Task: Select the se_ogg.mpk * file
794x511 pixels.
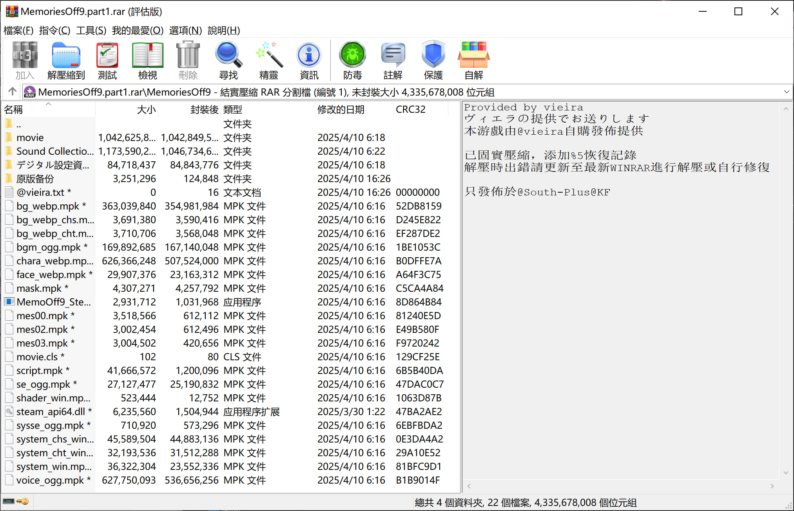Action: pos(47,384)
